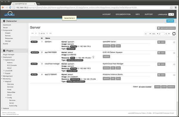
Task: Click the START button
Action: pyautogui.click(x=158, y=87)
